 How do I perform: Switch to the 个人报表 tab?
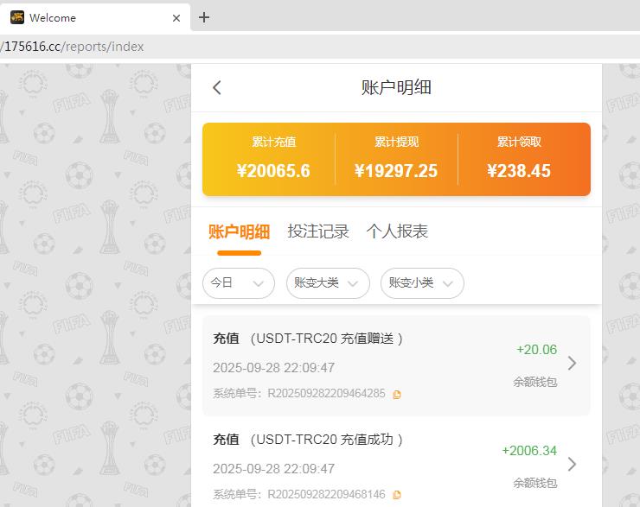click(397, 231)
